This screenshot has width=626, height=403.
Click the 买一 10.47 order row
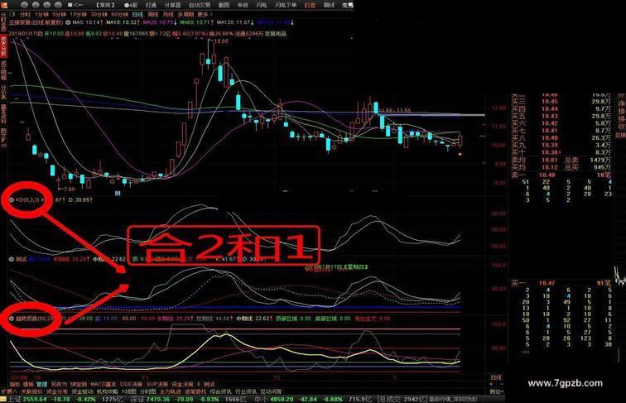(561, 283)
